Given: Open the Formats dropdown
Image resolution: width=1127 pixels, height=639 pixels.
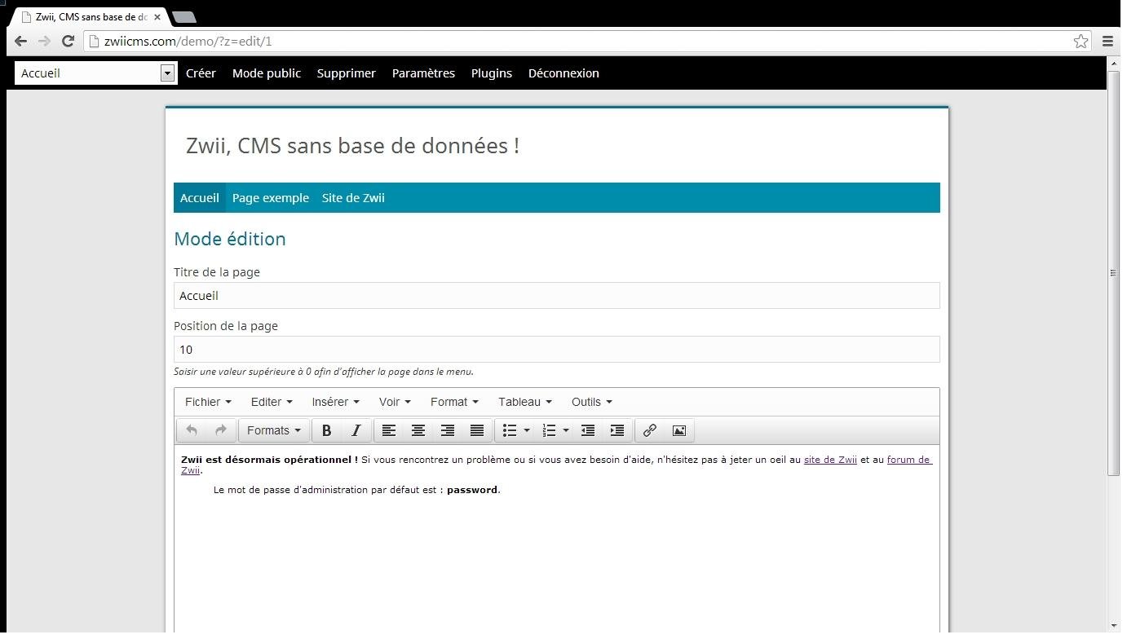Looking at the screenshot, I should [273, 430].
